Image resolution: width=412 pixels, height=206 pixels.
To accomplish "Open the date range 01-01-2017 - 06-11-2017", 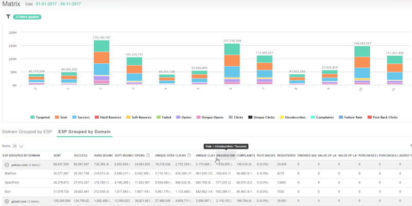I will tap(58, 4).
